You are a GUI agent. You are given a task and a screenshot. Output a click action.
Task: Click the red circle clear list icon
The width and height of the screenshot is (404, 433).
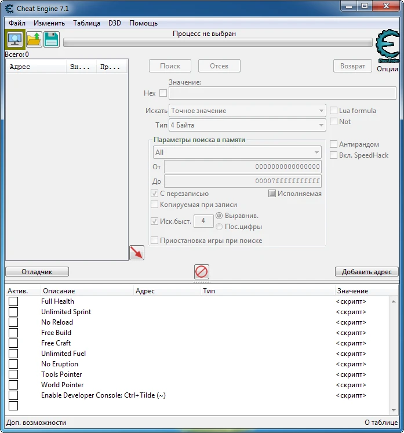[x=201, y=272]
